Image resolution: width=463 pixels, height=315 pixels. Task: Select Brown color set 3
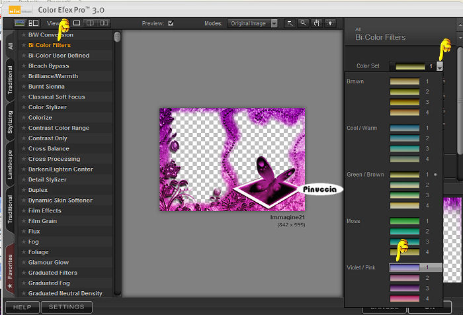pos(405,102)
